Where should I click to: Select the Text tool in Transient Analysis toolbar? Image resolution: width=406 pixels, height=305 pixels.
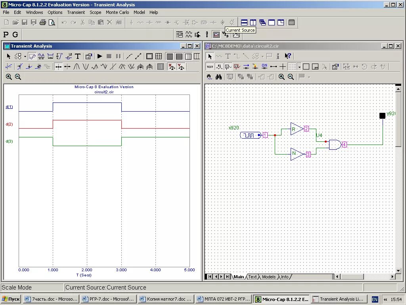click(78, 56)
